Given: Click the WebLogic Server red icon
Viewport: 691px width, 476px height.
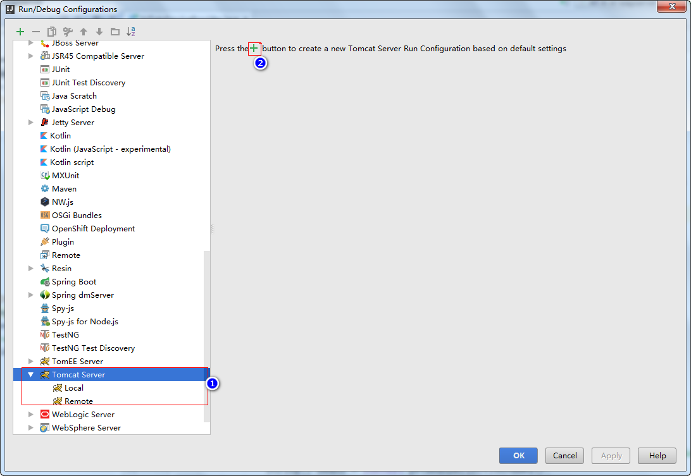Looking at the screenshot, I should pyautogui.click(x=44, y=414).
